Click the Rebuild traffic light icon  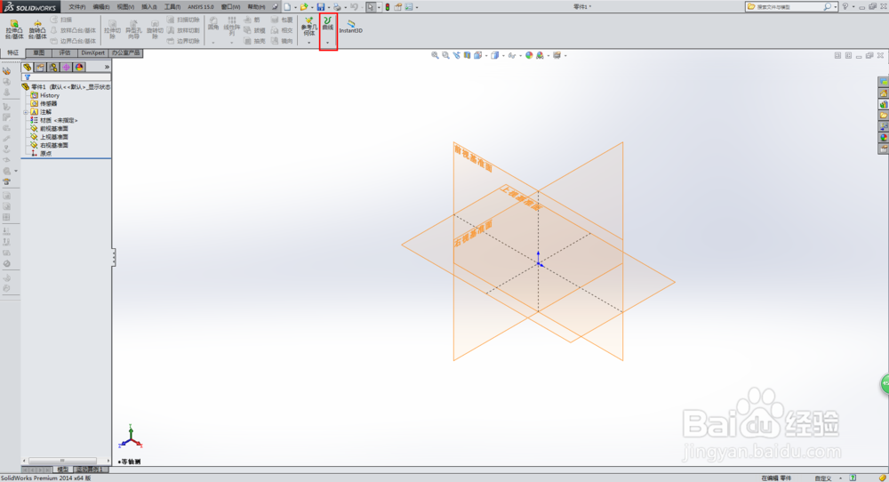[388, 7]
